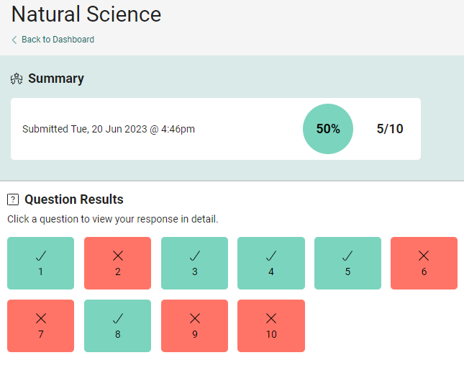The width and height of the screenshot is (464, 368).
Task: Open question 10 result tile
Action: click(x=270, y=326)
